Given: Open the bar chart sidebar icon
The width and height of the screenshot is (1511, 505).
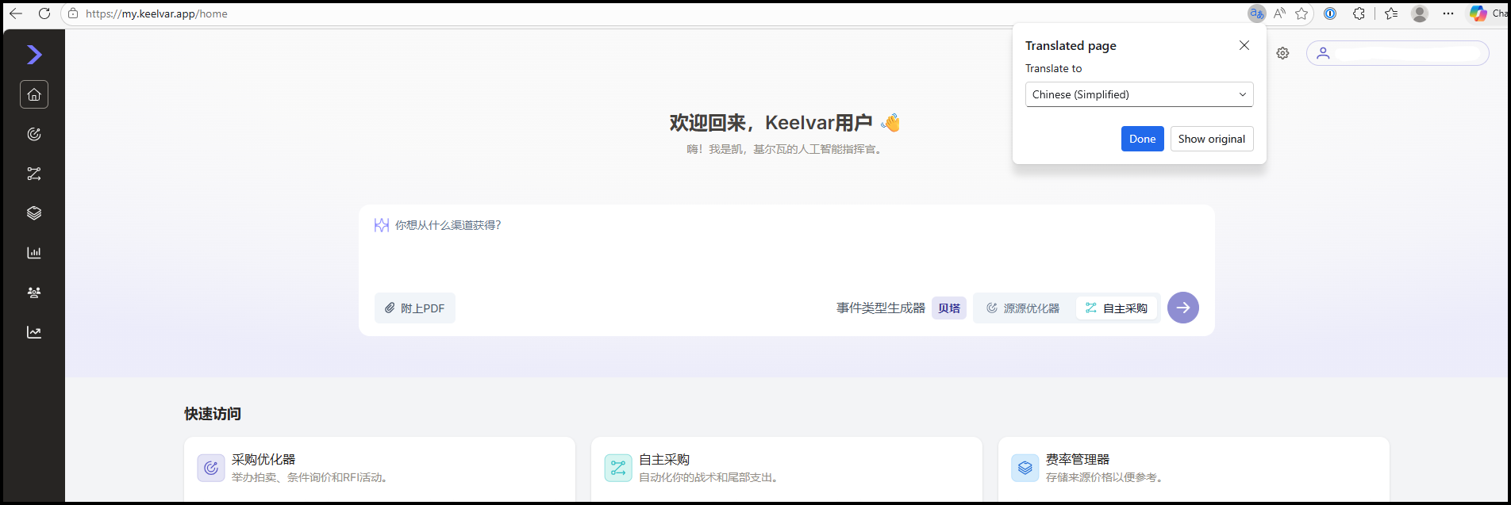Looking at the screenshot, I should 34,253.
